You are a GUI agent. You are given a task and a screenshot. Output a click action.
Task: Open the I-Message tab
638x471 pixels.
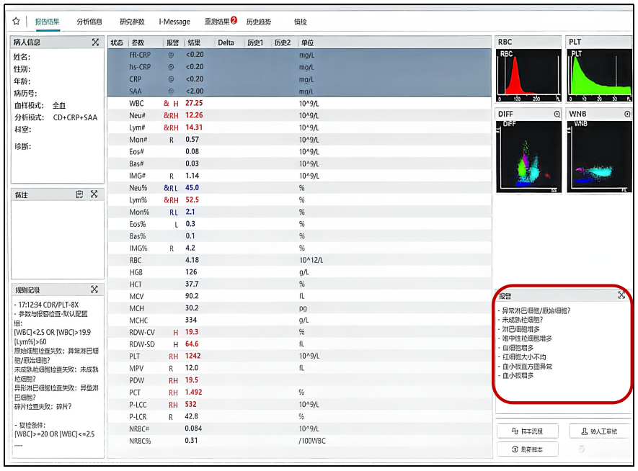(x=174, y=22)
